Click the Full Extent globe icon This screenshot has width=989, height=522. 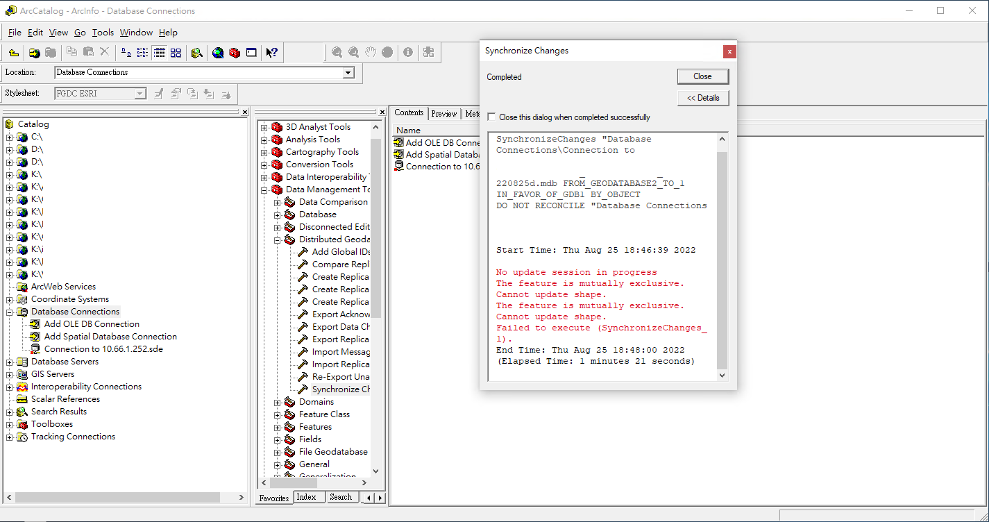tap(387, 52)
